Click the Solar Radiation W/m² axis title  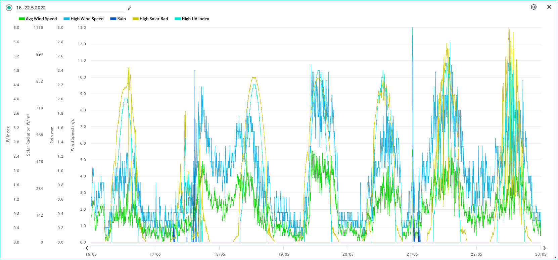pos(28,135)
